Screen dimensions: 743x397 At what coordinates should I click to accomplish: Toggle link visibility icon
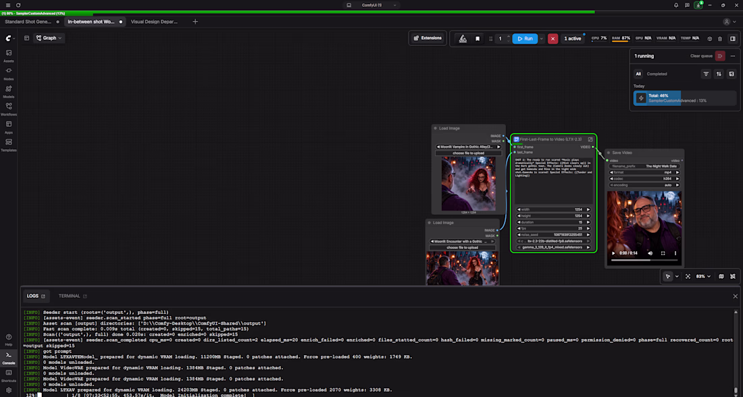[x=733, y=276]
